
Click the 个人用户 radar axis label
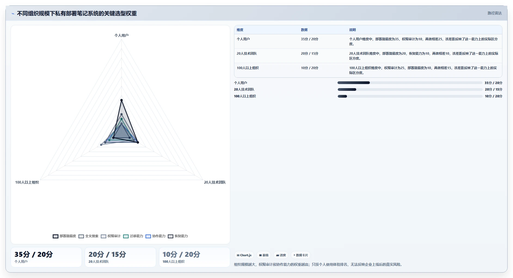click(121, 36)
